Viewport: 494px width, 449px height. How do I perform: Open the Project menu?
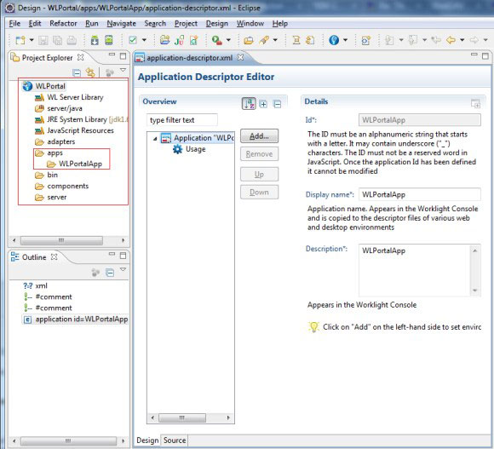click(186, 24)
